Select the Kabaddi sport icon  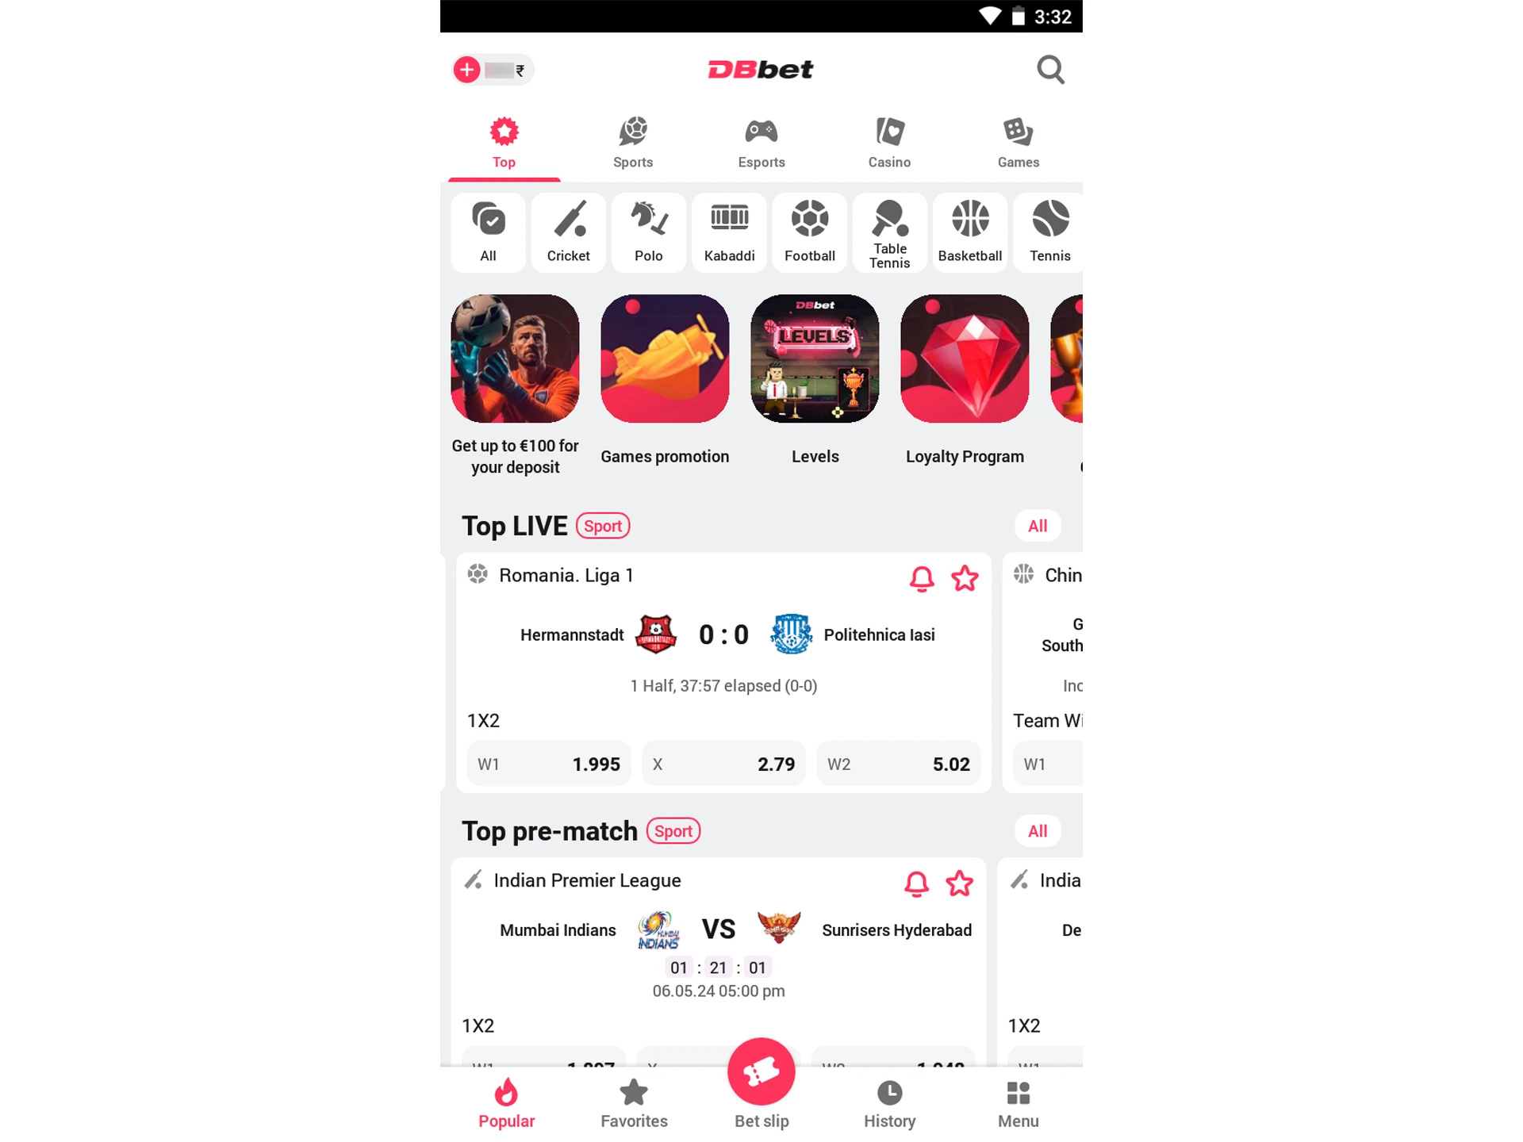coord(729,229)
